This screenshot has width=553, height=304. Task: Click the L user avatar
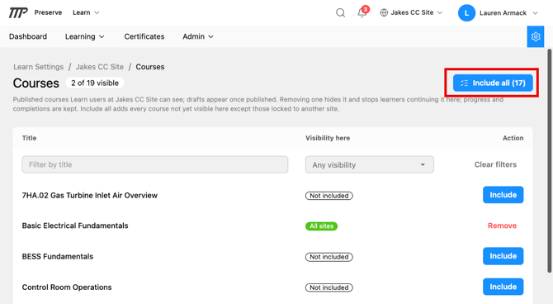pyautogui.click(x=466, y=13)
